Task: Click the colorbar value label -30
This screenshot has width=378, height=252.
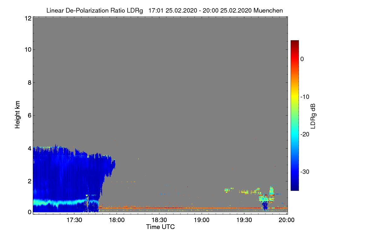Action: (x=305, y=172)
